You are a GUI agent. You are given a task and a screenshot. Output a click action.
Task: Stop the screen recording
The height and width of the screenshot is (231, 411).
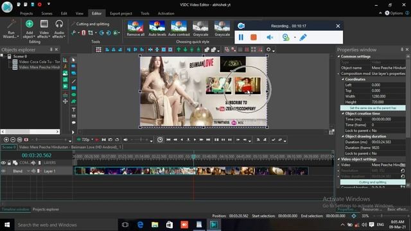tap(254, 37)
